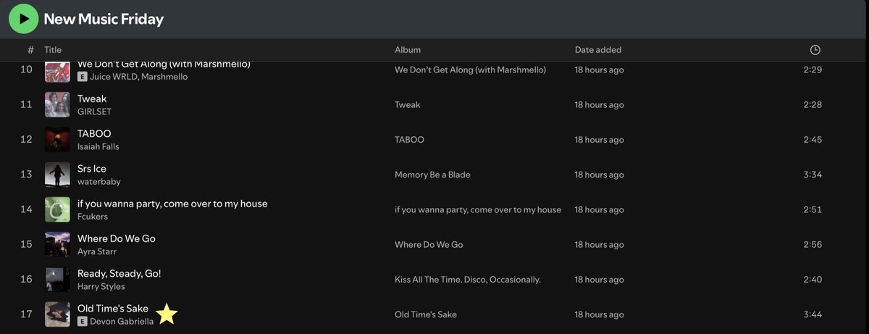Click track number 12
Screen dimensions: 869x334
pyautogui.click(x=26, y=139)
